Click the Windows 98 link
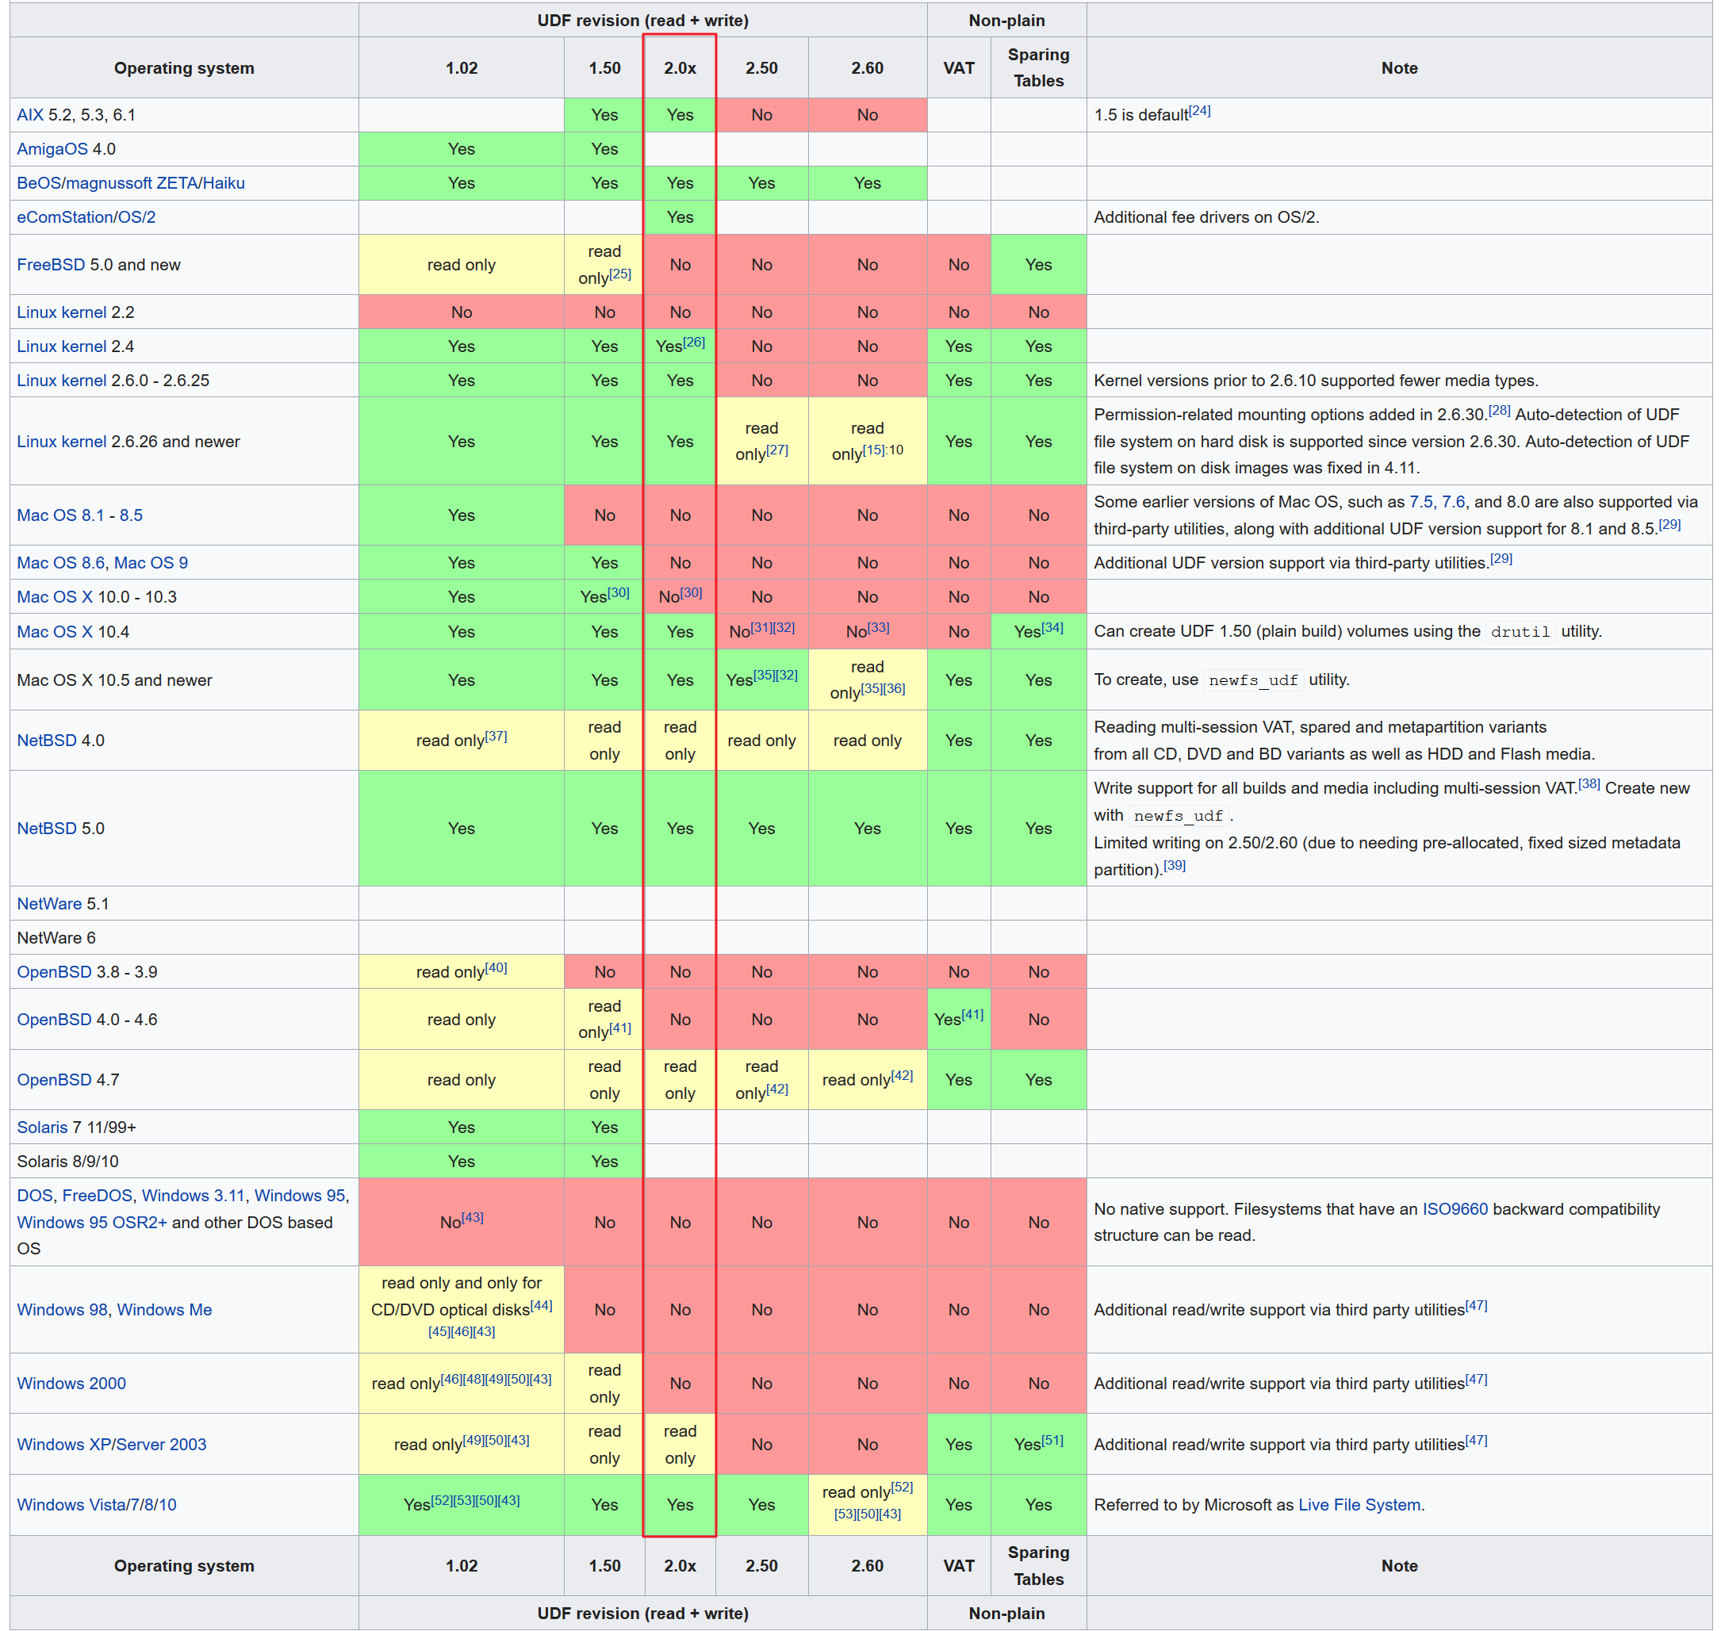 click(62, 1309)
